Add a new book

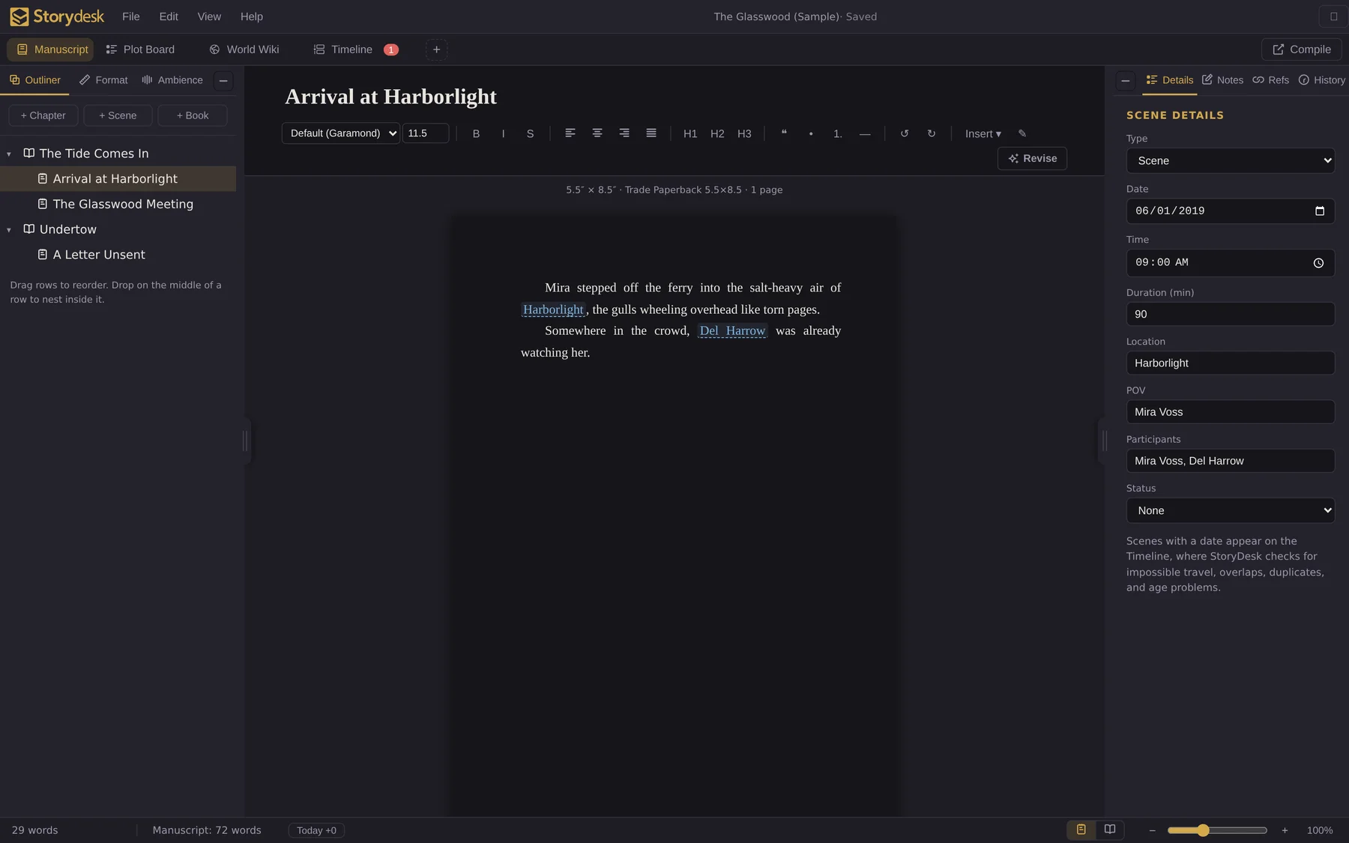(x=193, y=115)
